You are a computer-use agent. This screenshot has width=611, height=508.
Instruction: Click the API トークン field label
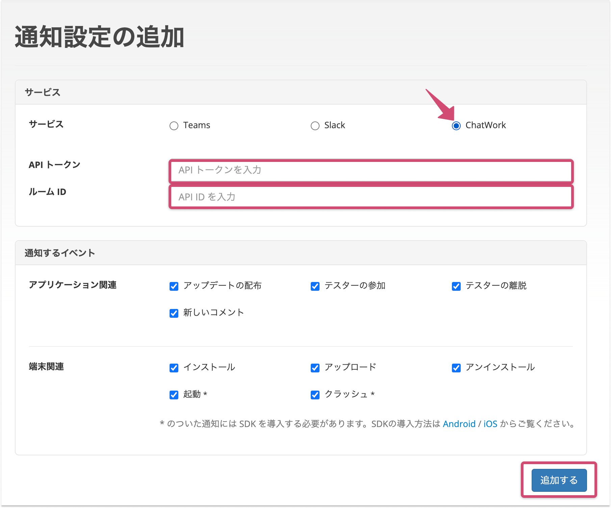pos(54,165)
